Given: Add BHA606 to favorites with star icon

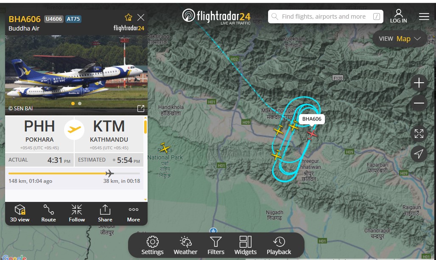Looking at the screenshot, I should click(129, 17).
